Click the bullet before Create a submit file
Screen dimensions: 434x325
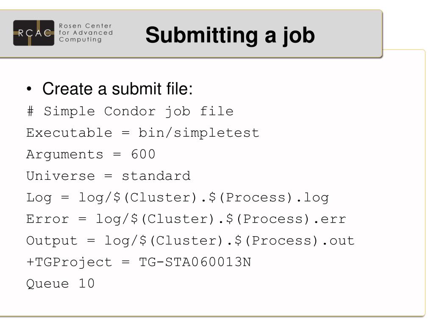click(x=29, y=89)
